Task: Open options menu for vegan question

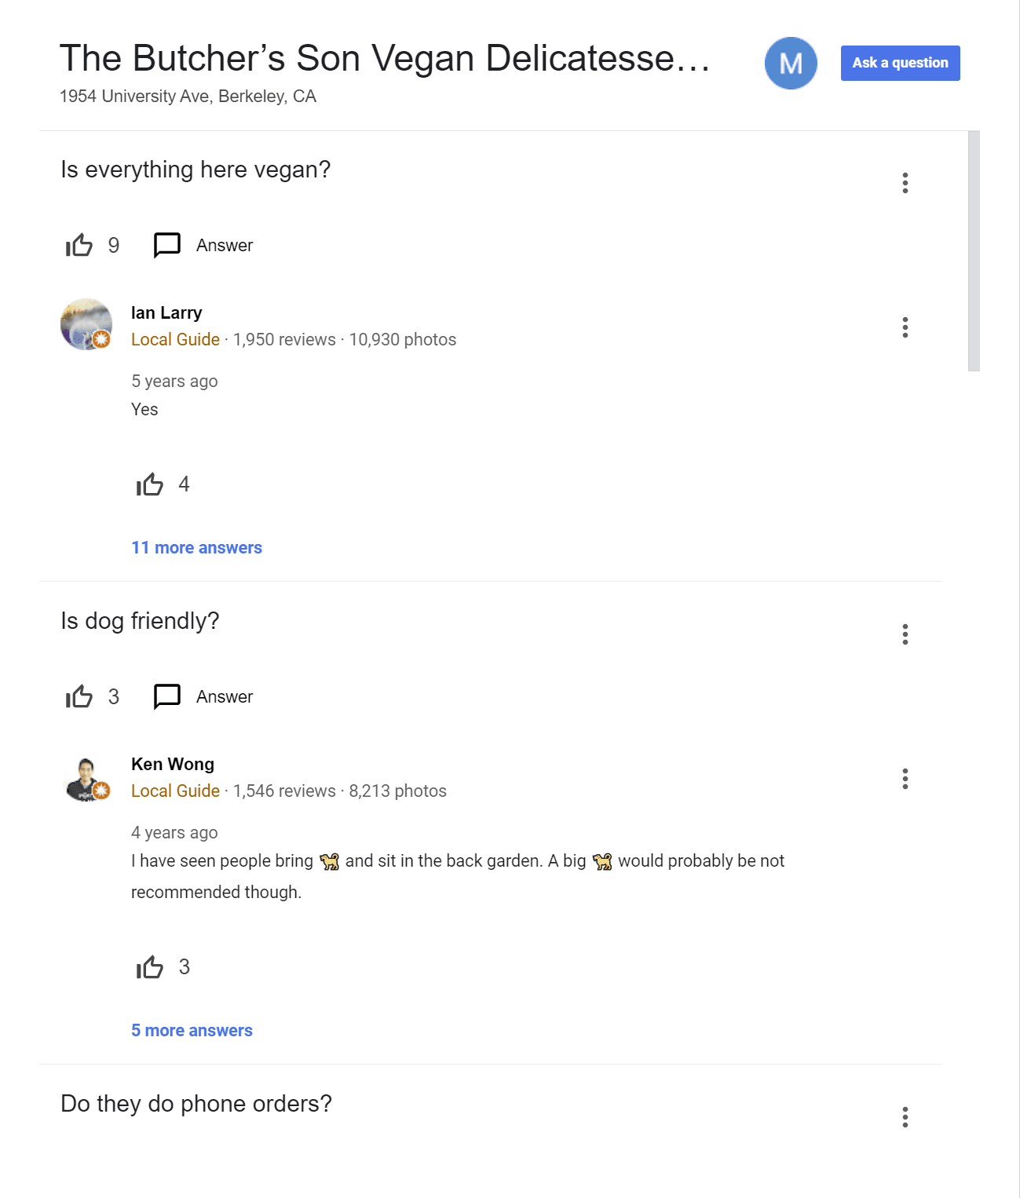Action: [905, 183]
